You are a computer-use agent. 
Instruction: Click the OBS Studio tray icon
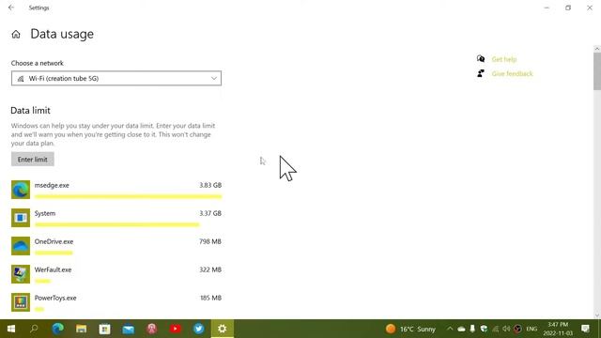517,329
